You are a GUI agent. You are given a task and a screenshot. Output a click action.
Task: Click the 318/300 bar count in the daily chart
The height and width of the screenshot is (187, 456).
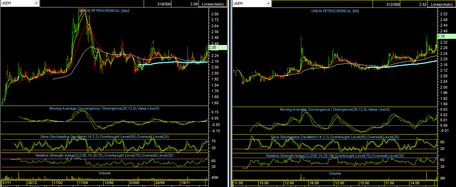pyautogui.click(x=164, y=4)
